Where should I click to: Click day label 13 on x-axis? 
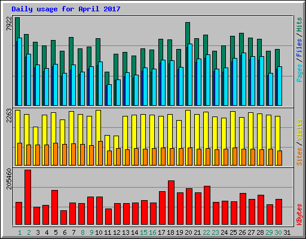tap(126, 232)
